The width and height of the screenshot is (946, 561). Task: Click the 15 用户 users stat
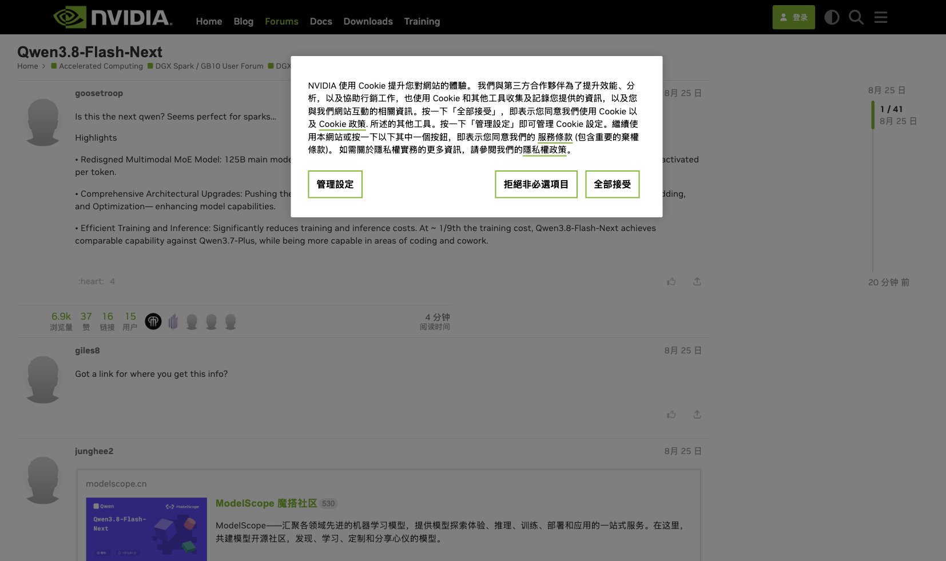[130, 321]
